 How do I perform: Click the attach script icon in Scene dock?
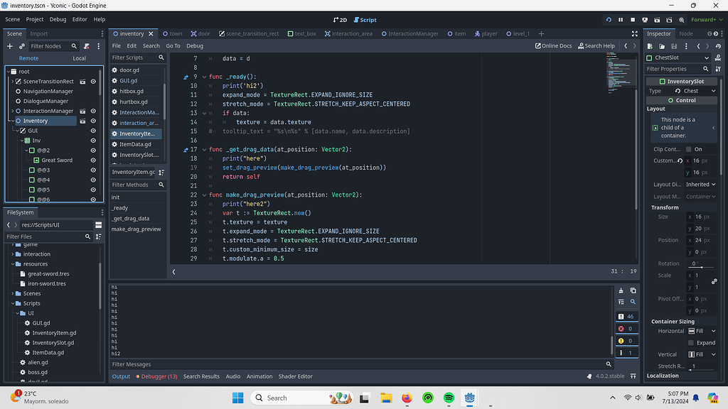coord(88,45)
